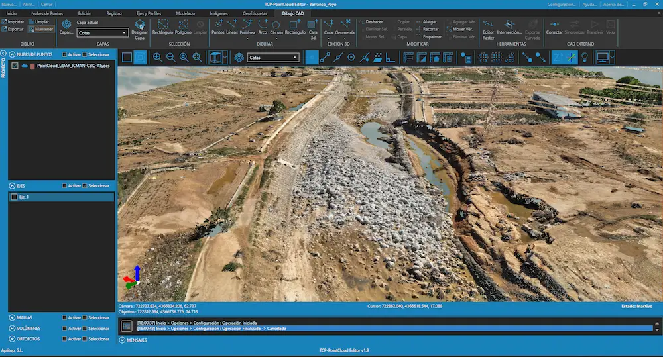The width and height of the screenshot is (663, 357).
Task: Click the circle center snap icon
Action: pyautogui.click(x=351, y=58)
